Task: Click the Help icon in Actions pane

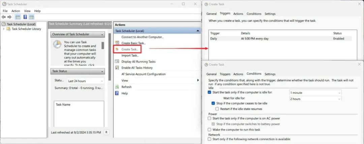Action: pyautogui.click(x=117, y=93)
